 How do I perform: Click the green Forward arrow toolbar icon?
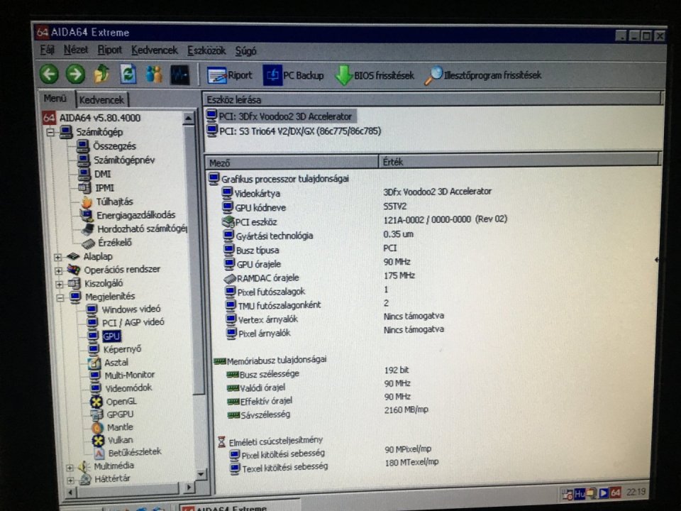pyautogui.click(x=75, y=74)
